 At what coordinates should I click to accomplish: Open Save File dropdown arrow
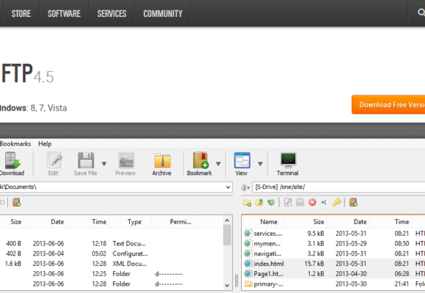tap(104, 163)
